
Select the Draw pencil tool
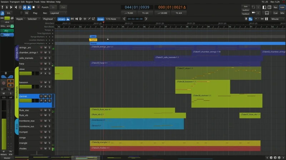[x=89, y=19]
